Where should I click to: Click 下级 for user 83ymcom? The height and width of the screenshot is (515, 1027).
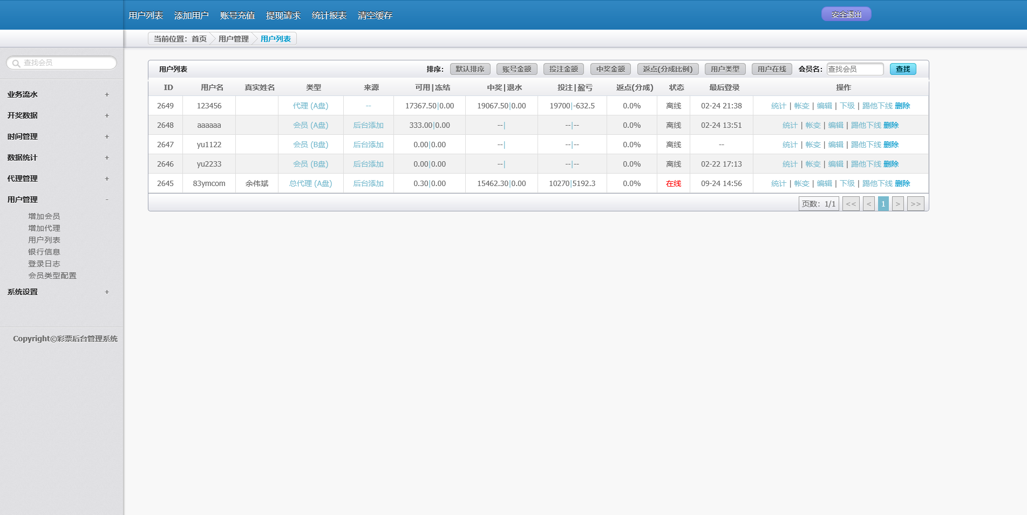click(847, 183)
